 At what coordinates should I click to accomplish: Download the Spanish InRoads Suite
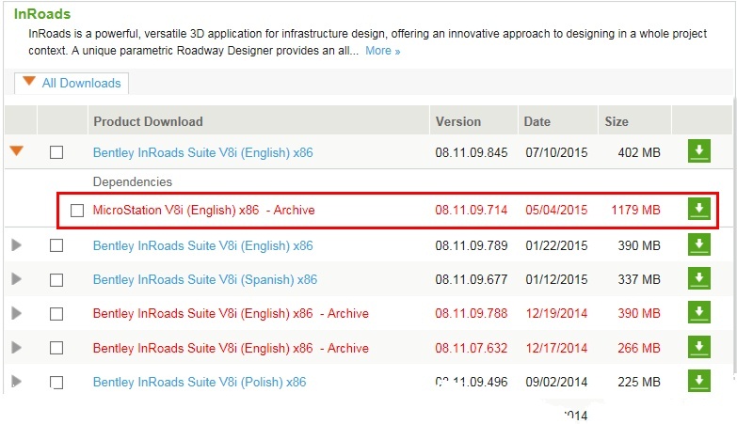[698, 279]
